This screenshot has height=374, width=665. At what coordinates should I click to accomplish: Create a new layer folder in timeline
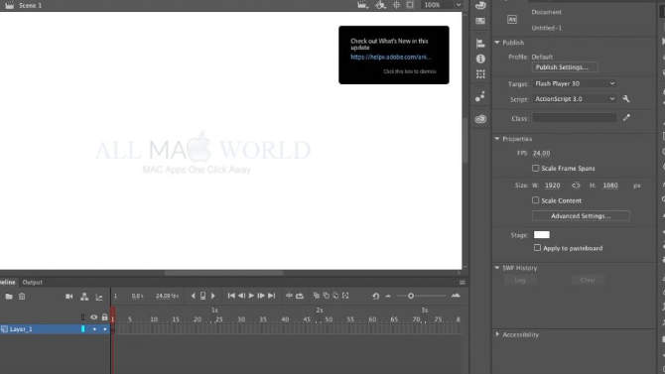pos(9,297)
